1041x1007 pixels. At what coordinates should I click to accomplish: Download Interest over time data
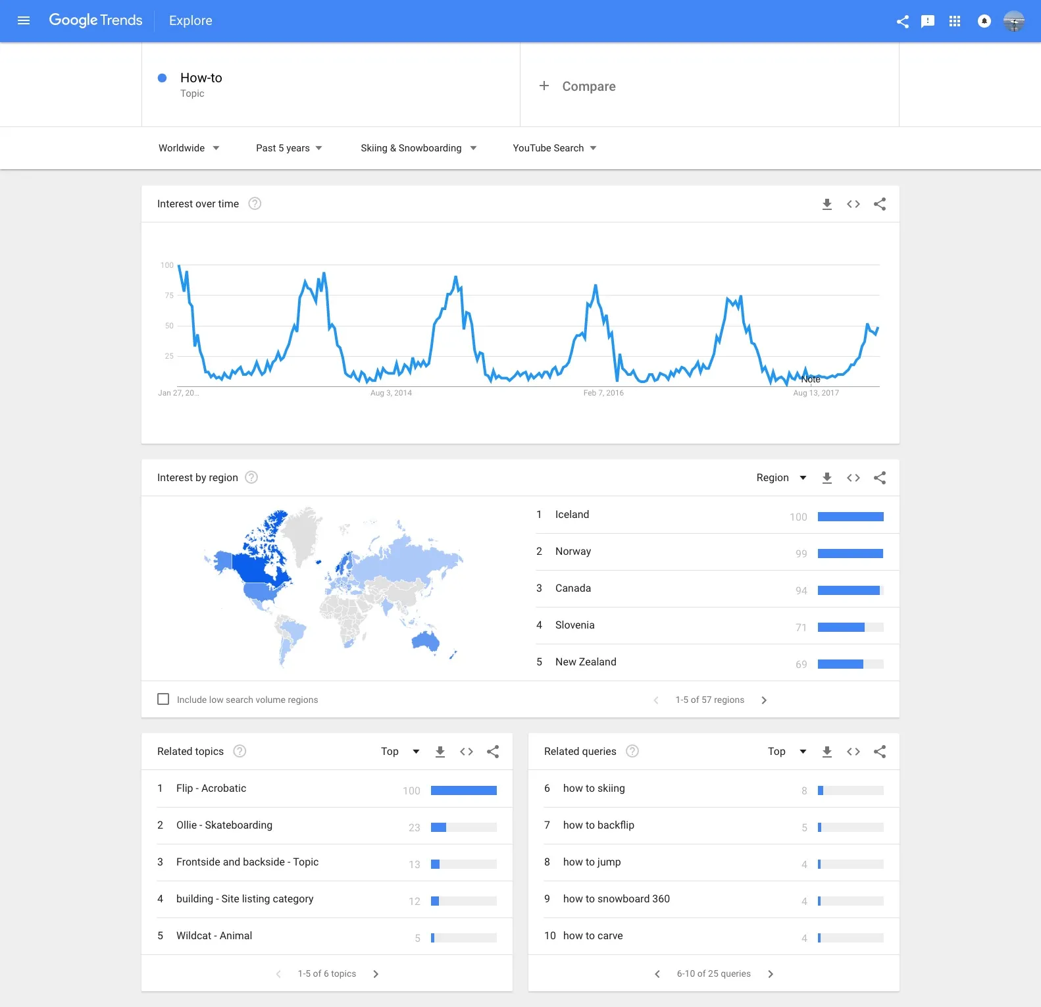pyautogui.click(x=827, y=204)
